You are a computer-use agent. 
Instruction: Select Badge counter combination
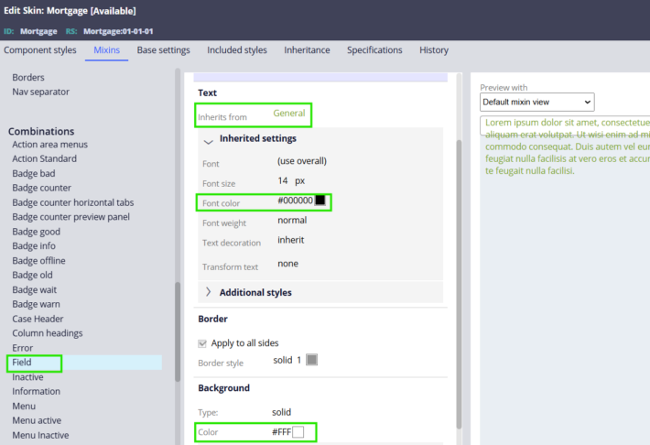point(41,188)
